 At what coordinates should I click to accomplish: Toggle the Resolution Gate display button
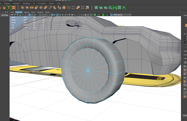pos(35,15)
